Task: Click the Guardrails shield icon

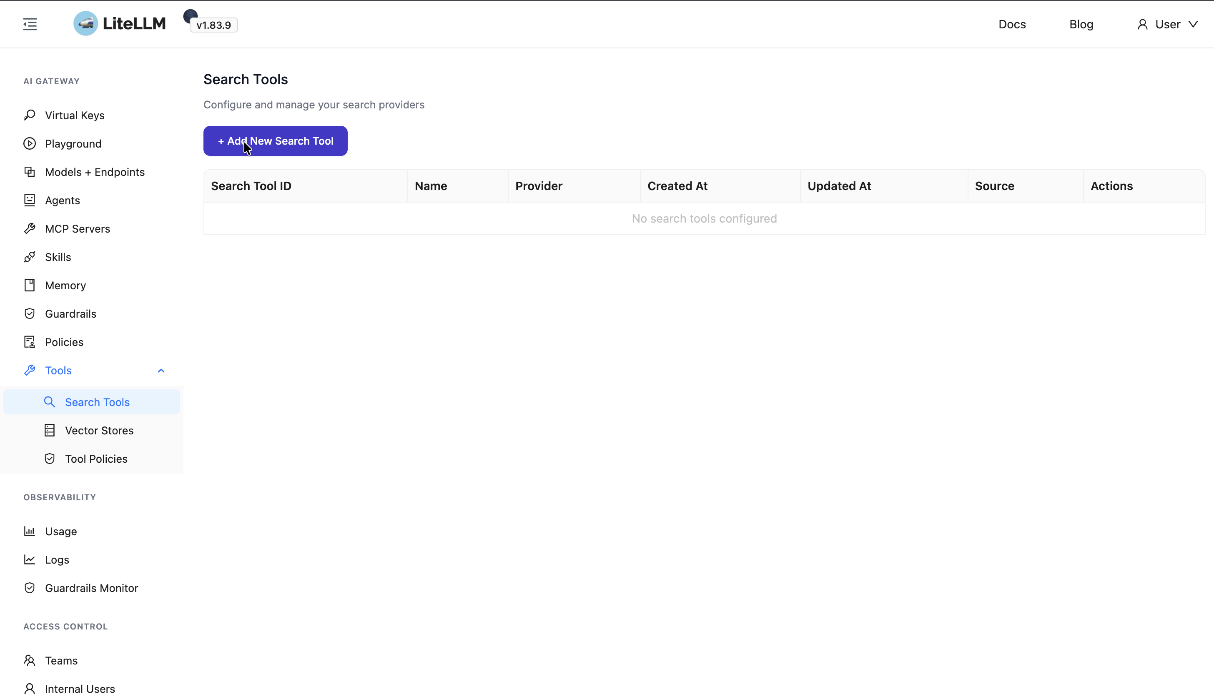Action: coord(30,313)
